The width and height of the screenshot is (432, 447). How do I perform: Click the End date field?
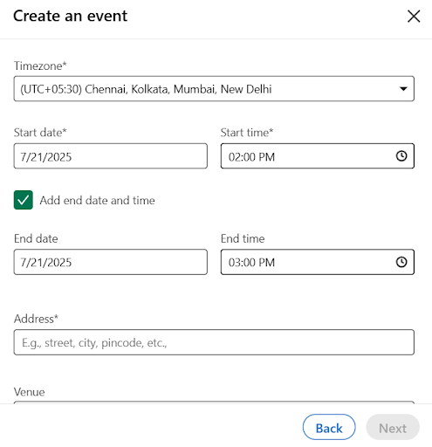(111, 262)
